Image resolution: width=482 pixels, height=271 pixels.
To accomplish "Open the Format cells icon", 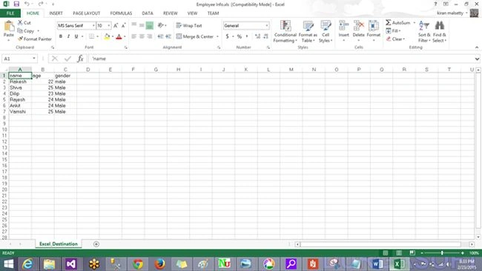I will (x=374, y=25).
